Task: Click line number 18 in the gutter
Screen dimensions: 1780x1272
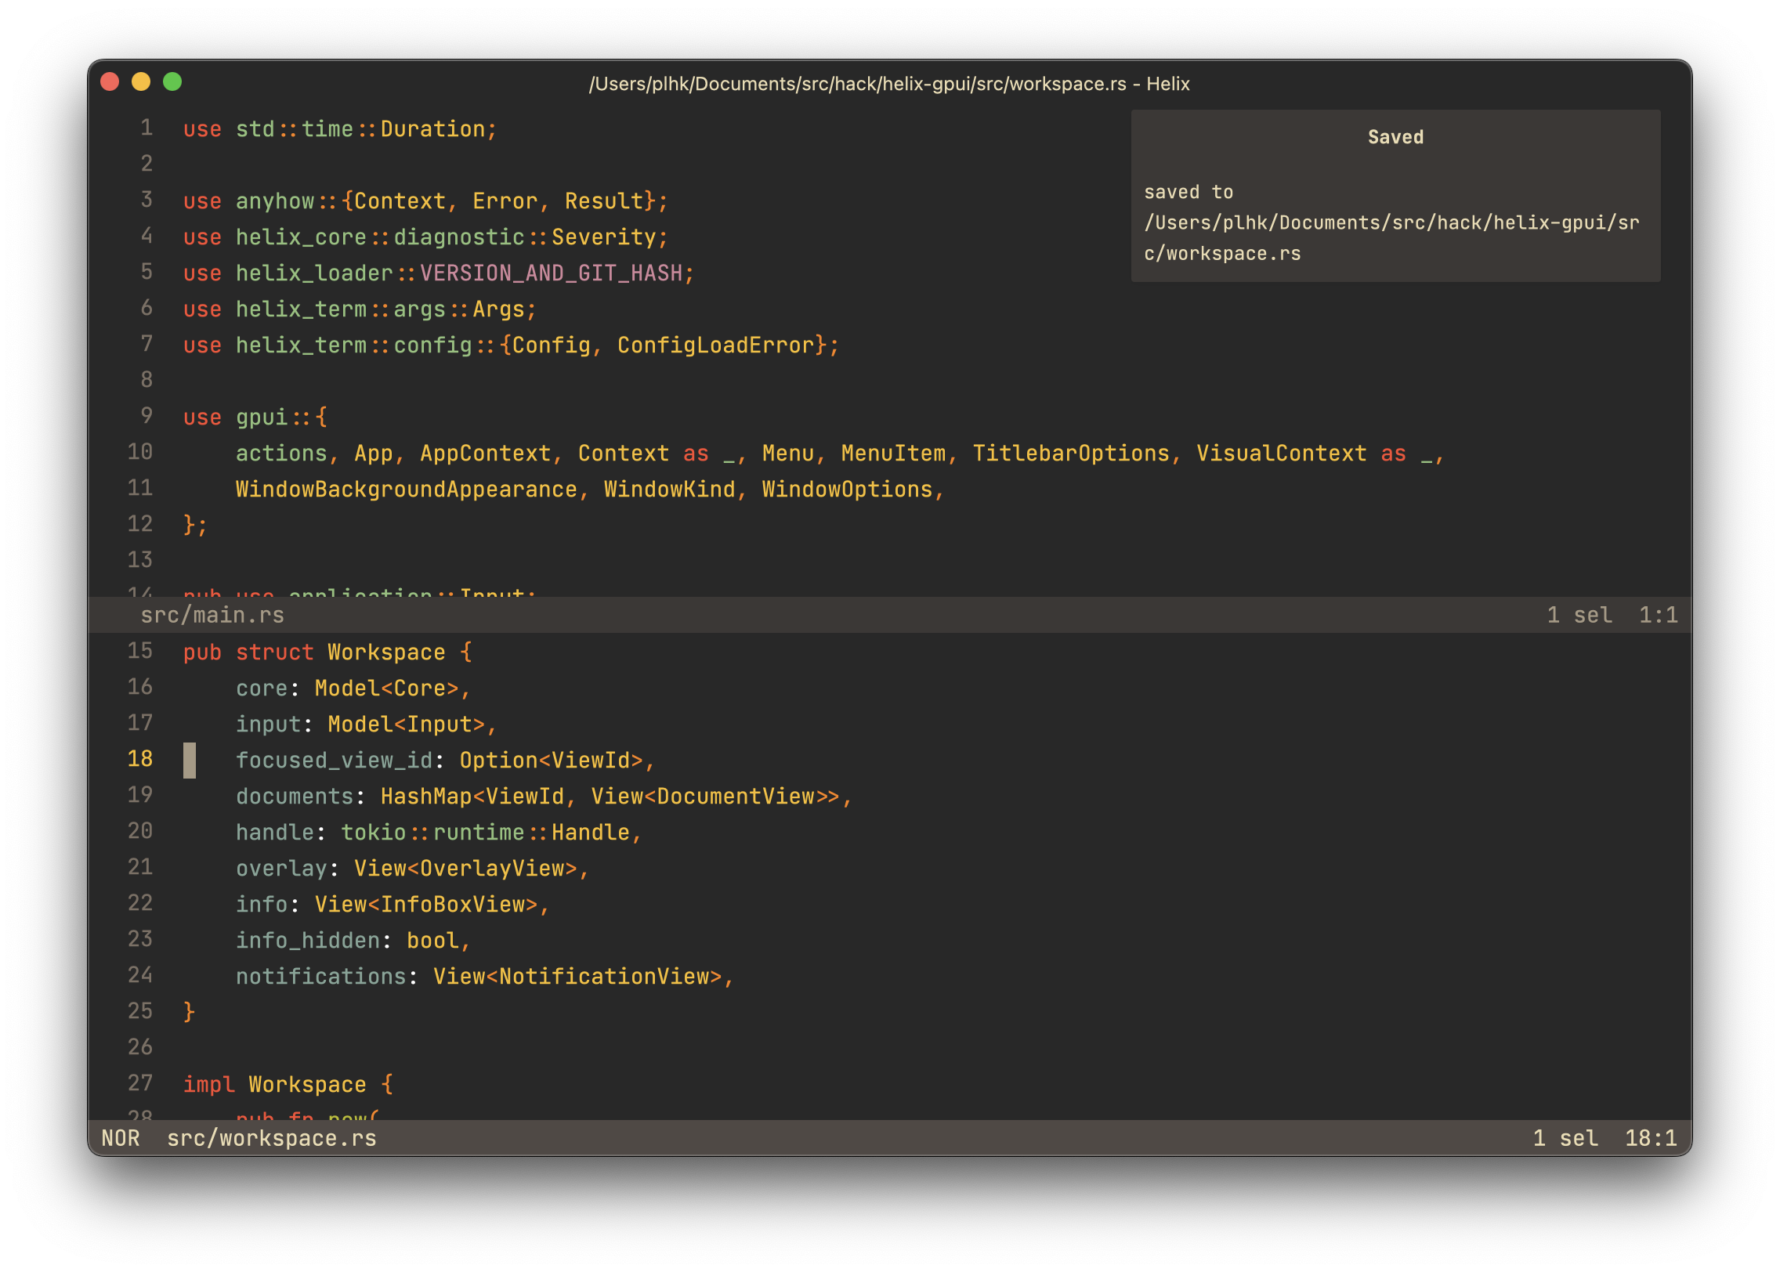Action: point(140,759)
